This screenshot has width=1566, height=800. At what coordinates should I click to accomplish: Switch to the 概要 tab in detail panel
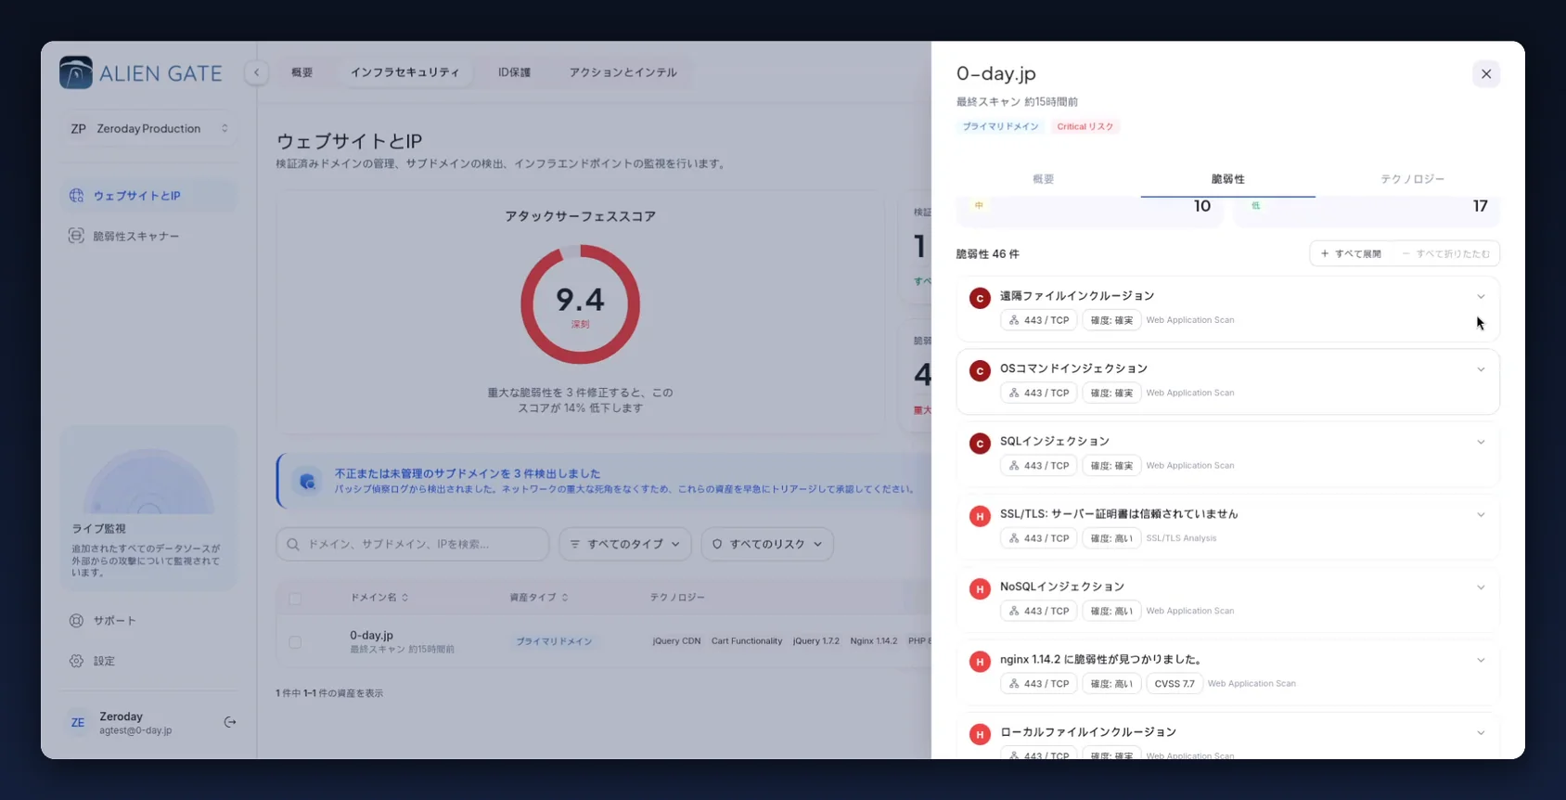pos(1044,179)
